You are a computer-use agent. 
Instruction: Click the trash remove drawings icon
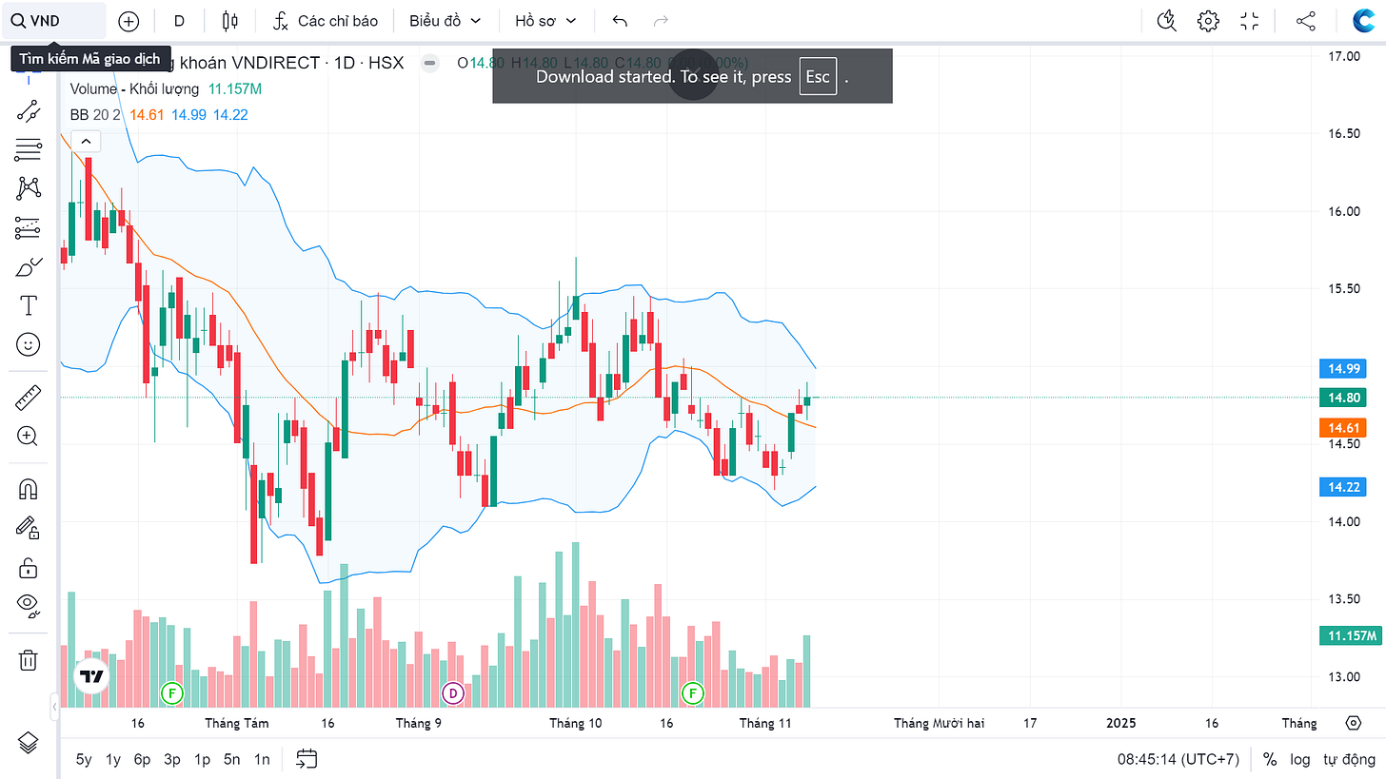(x=29, y=659)
